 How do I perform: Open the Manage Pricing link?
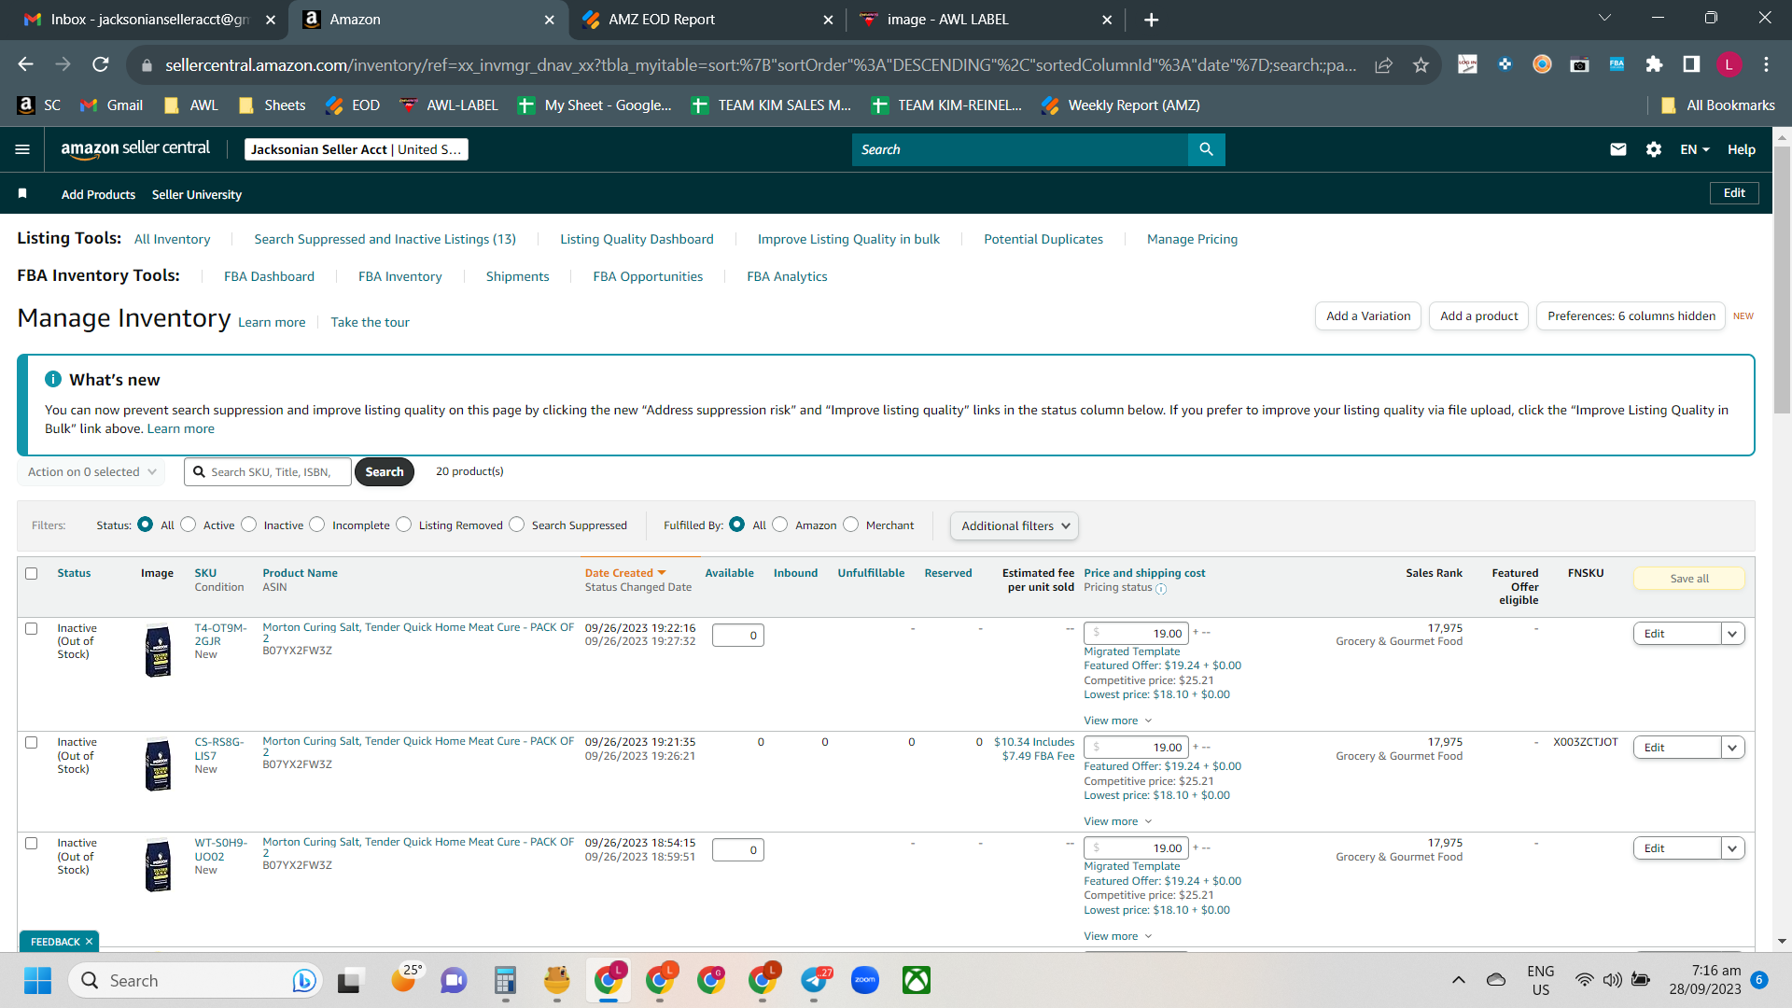[1192, 240]
